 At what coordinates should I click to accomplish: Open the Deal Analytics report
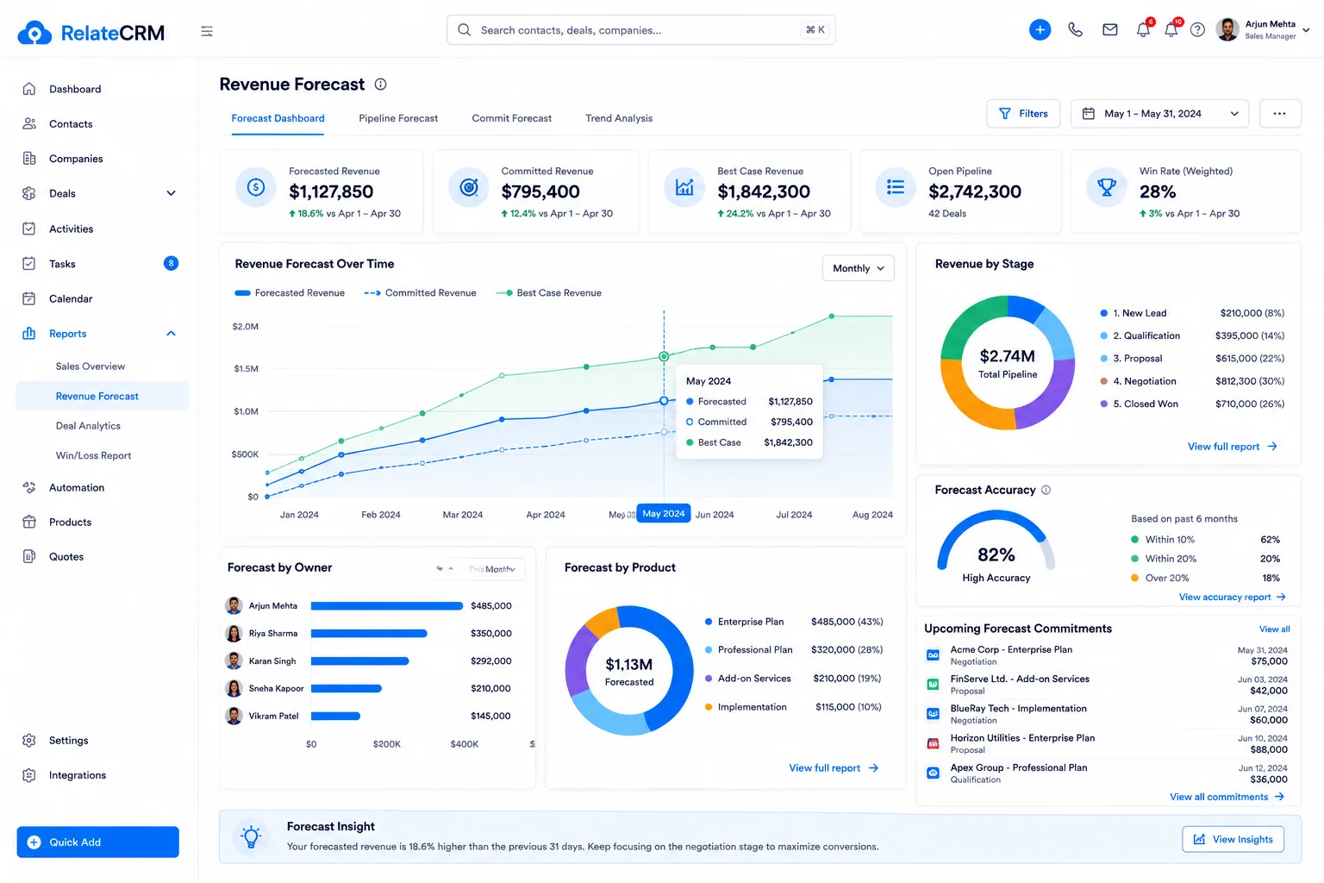click(88, 426)
